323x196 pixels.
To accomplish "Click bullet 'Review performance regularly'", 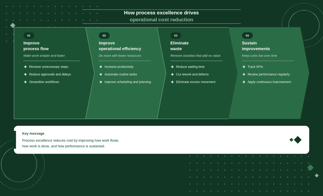I will pyautogui.click(x=269, y=74).
